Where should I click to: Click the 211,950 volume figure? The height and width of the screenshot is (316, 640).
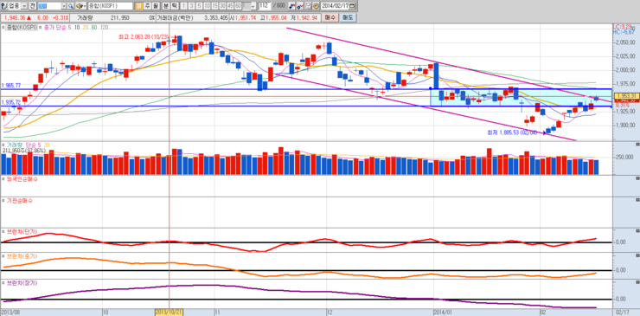119,18
